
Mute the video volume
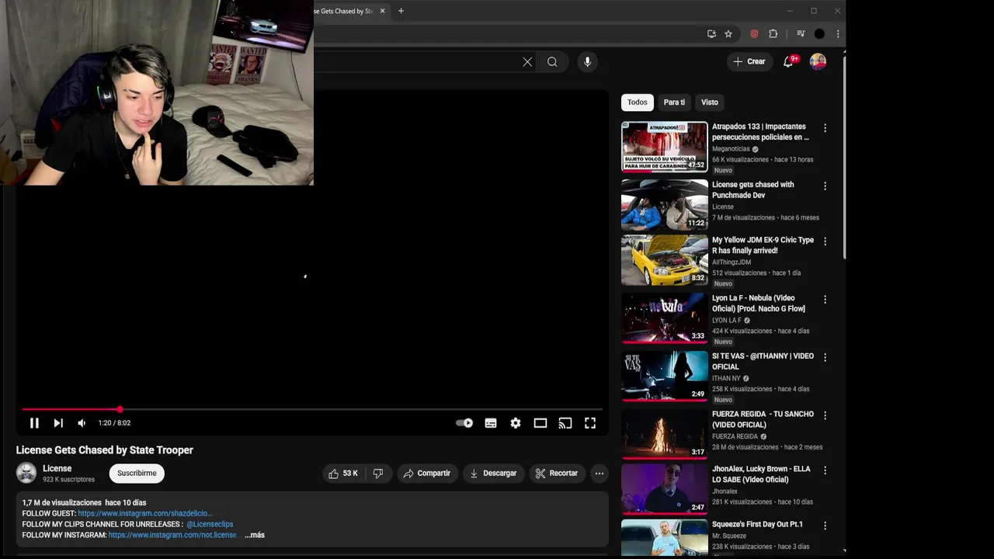82,423
